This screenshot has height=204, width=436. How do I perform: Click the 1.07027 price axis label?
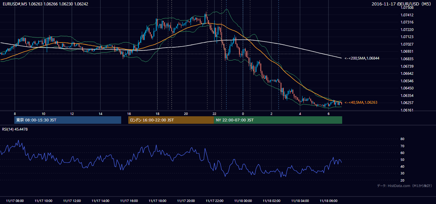[407, 44]
